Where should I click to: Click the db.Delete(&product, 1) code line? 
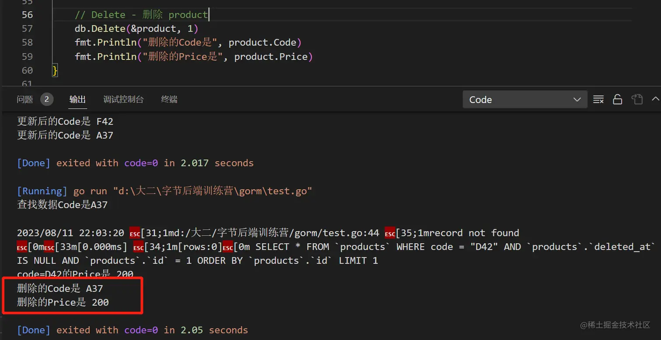coord(136,29)
